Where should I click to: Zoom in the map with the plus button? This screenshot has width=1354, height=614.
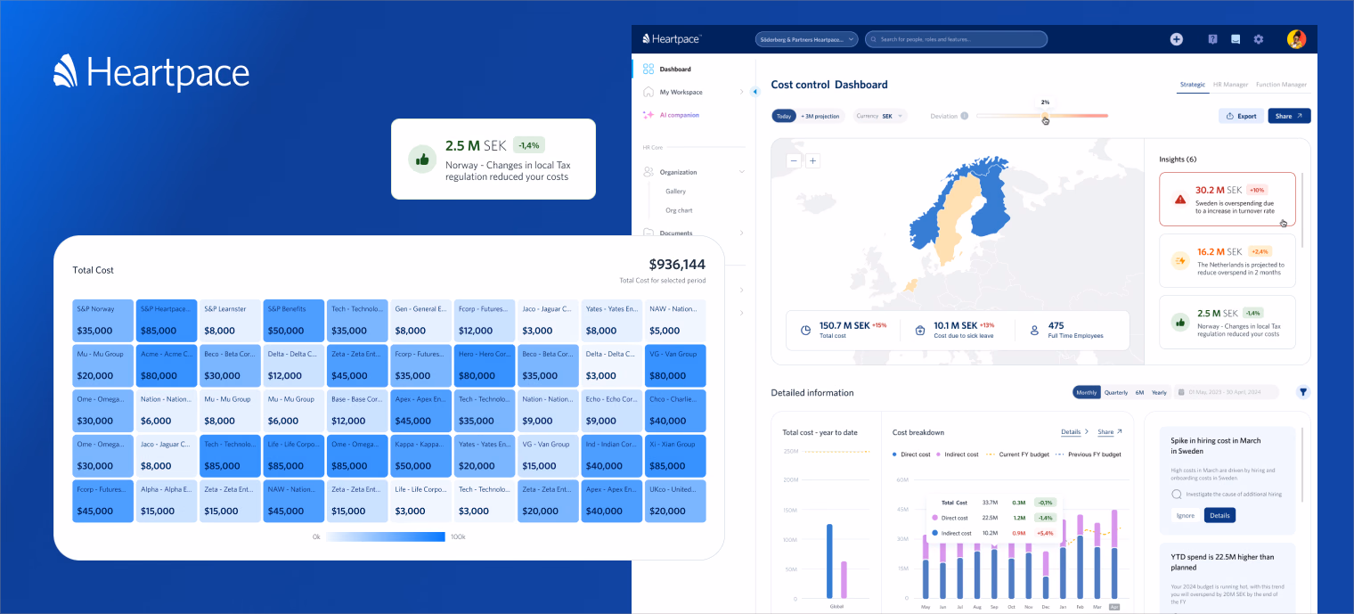(812, 160)
